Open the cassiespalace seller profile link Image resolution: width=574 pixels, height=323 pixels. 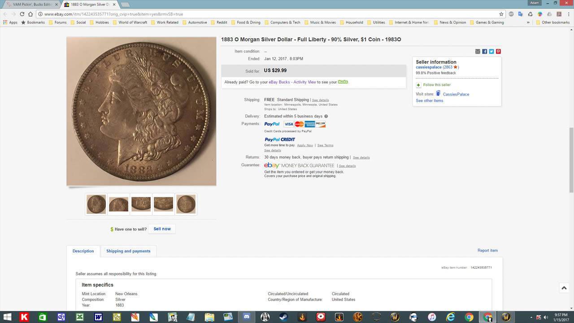[429, 67]
